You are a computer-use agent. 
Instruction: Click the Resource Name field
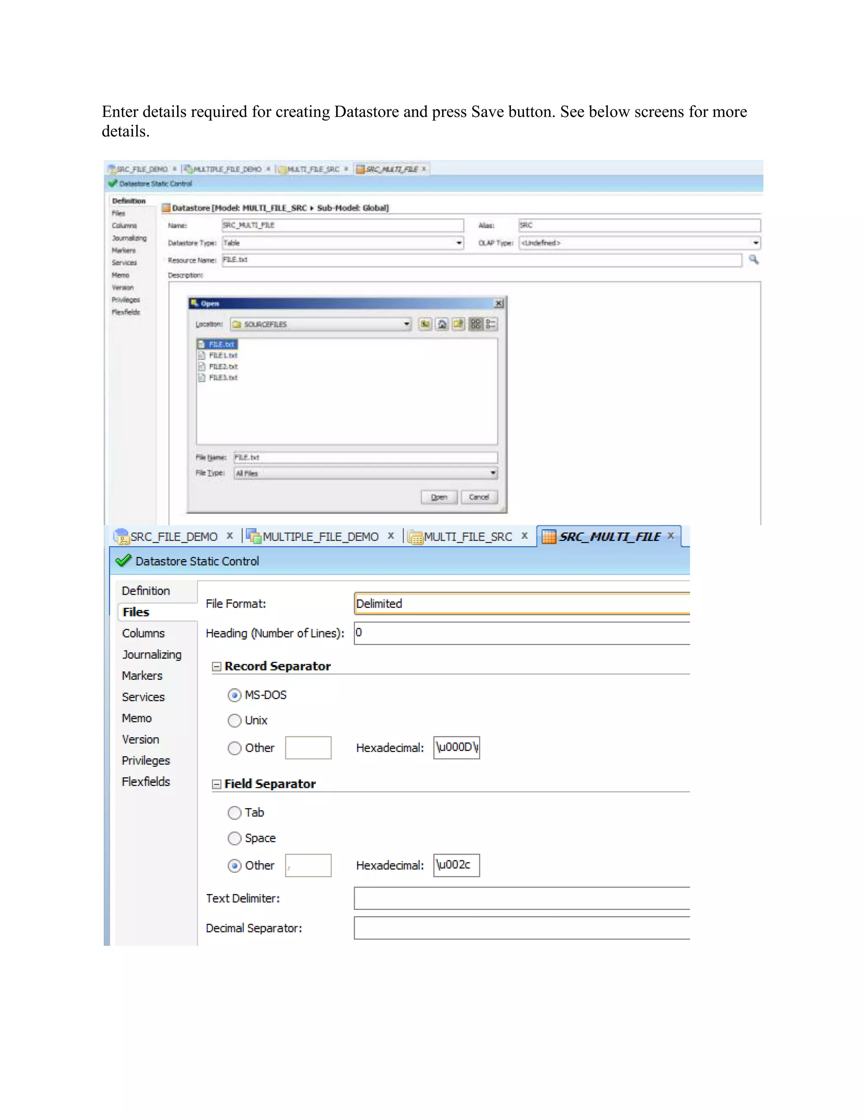point(481,260)
